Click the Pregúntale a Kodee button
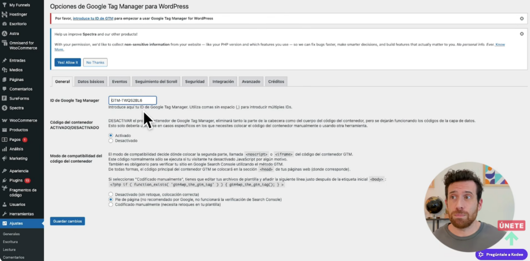Image resolution: width=530 pixels, height=261 pixels. [502, 255]
